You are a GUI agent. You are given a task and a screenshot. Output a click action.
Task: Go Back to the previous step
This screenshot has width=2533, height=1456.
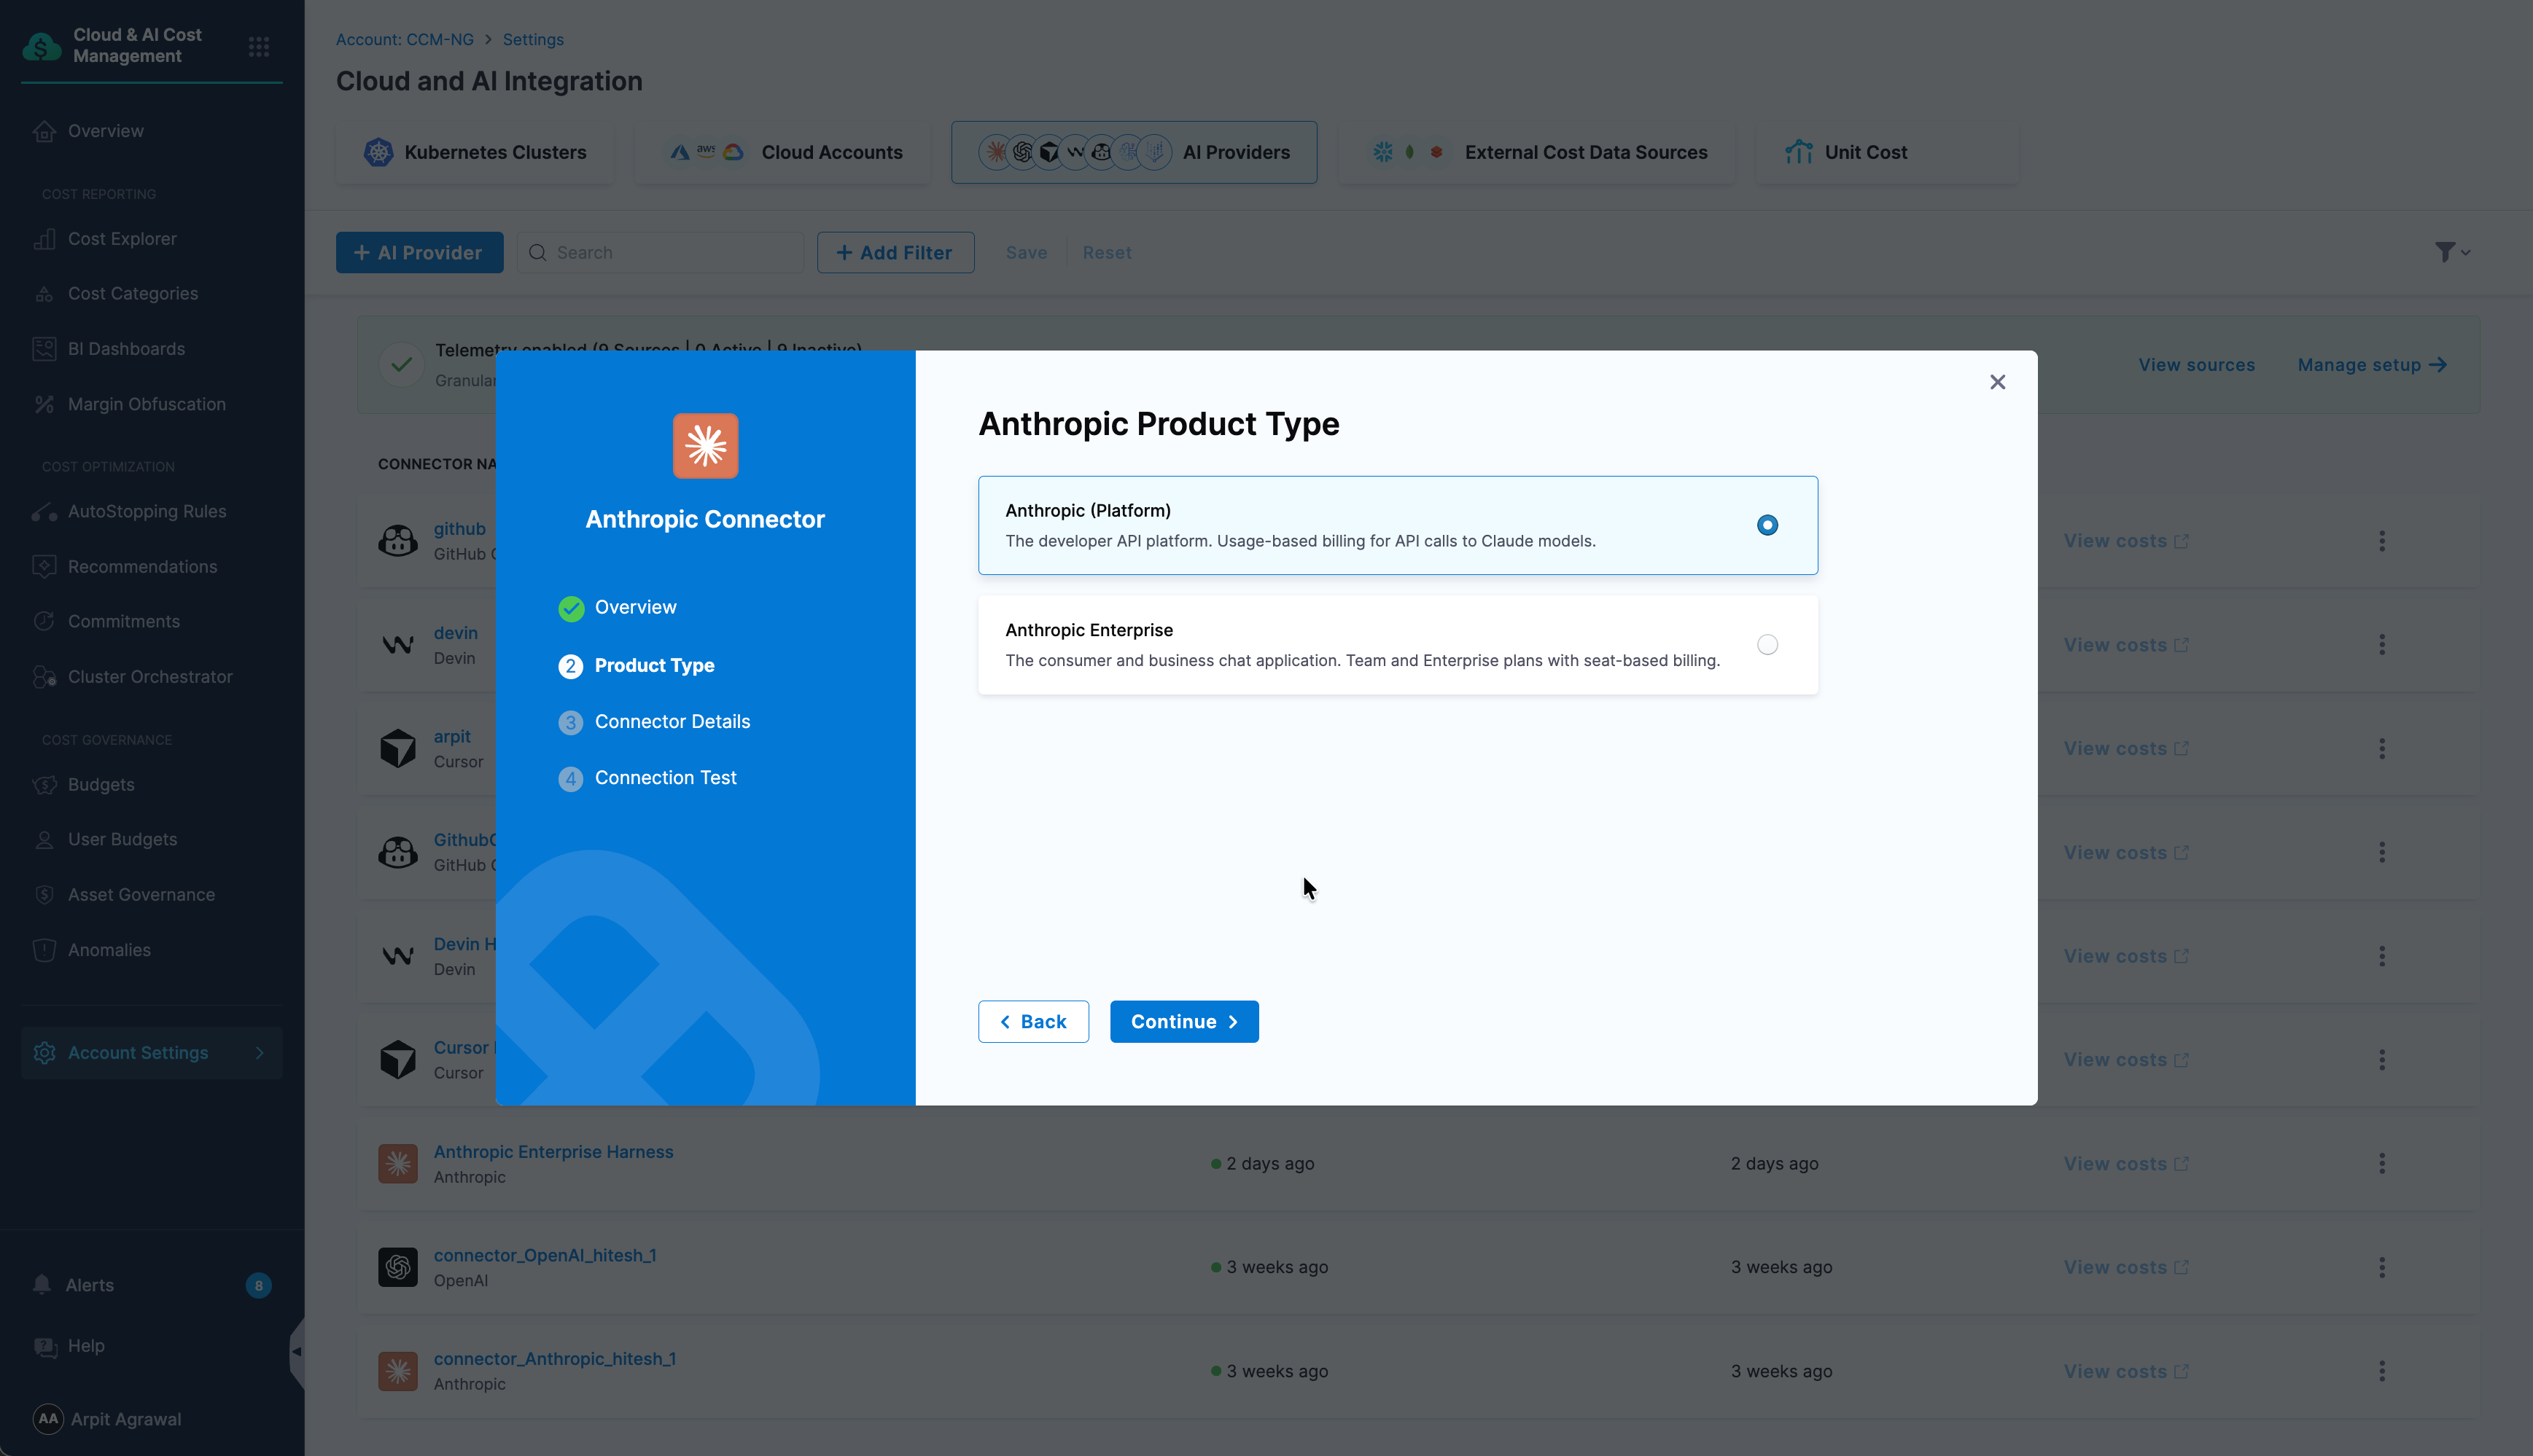(x=1032, y=1021)
